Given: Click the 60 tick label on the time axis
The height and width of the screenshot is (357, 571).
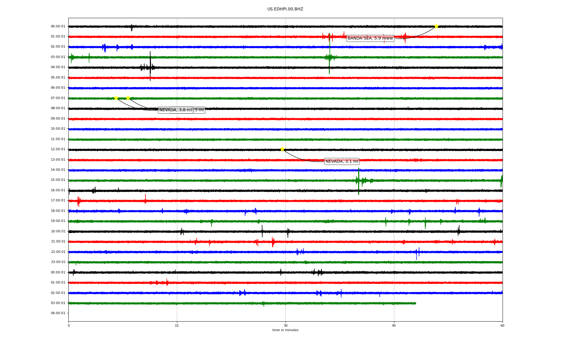Looking at the screenshot, I should tap(503, 325).
